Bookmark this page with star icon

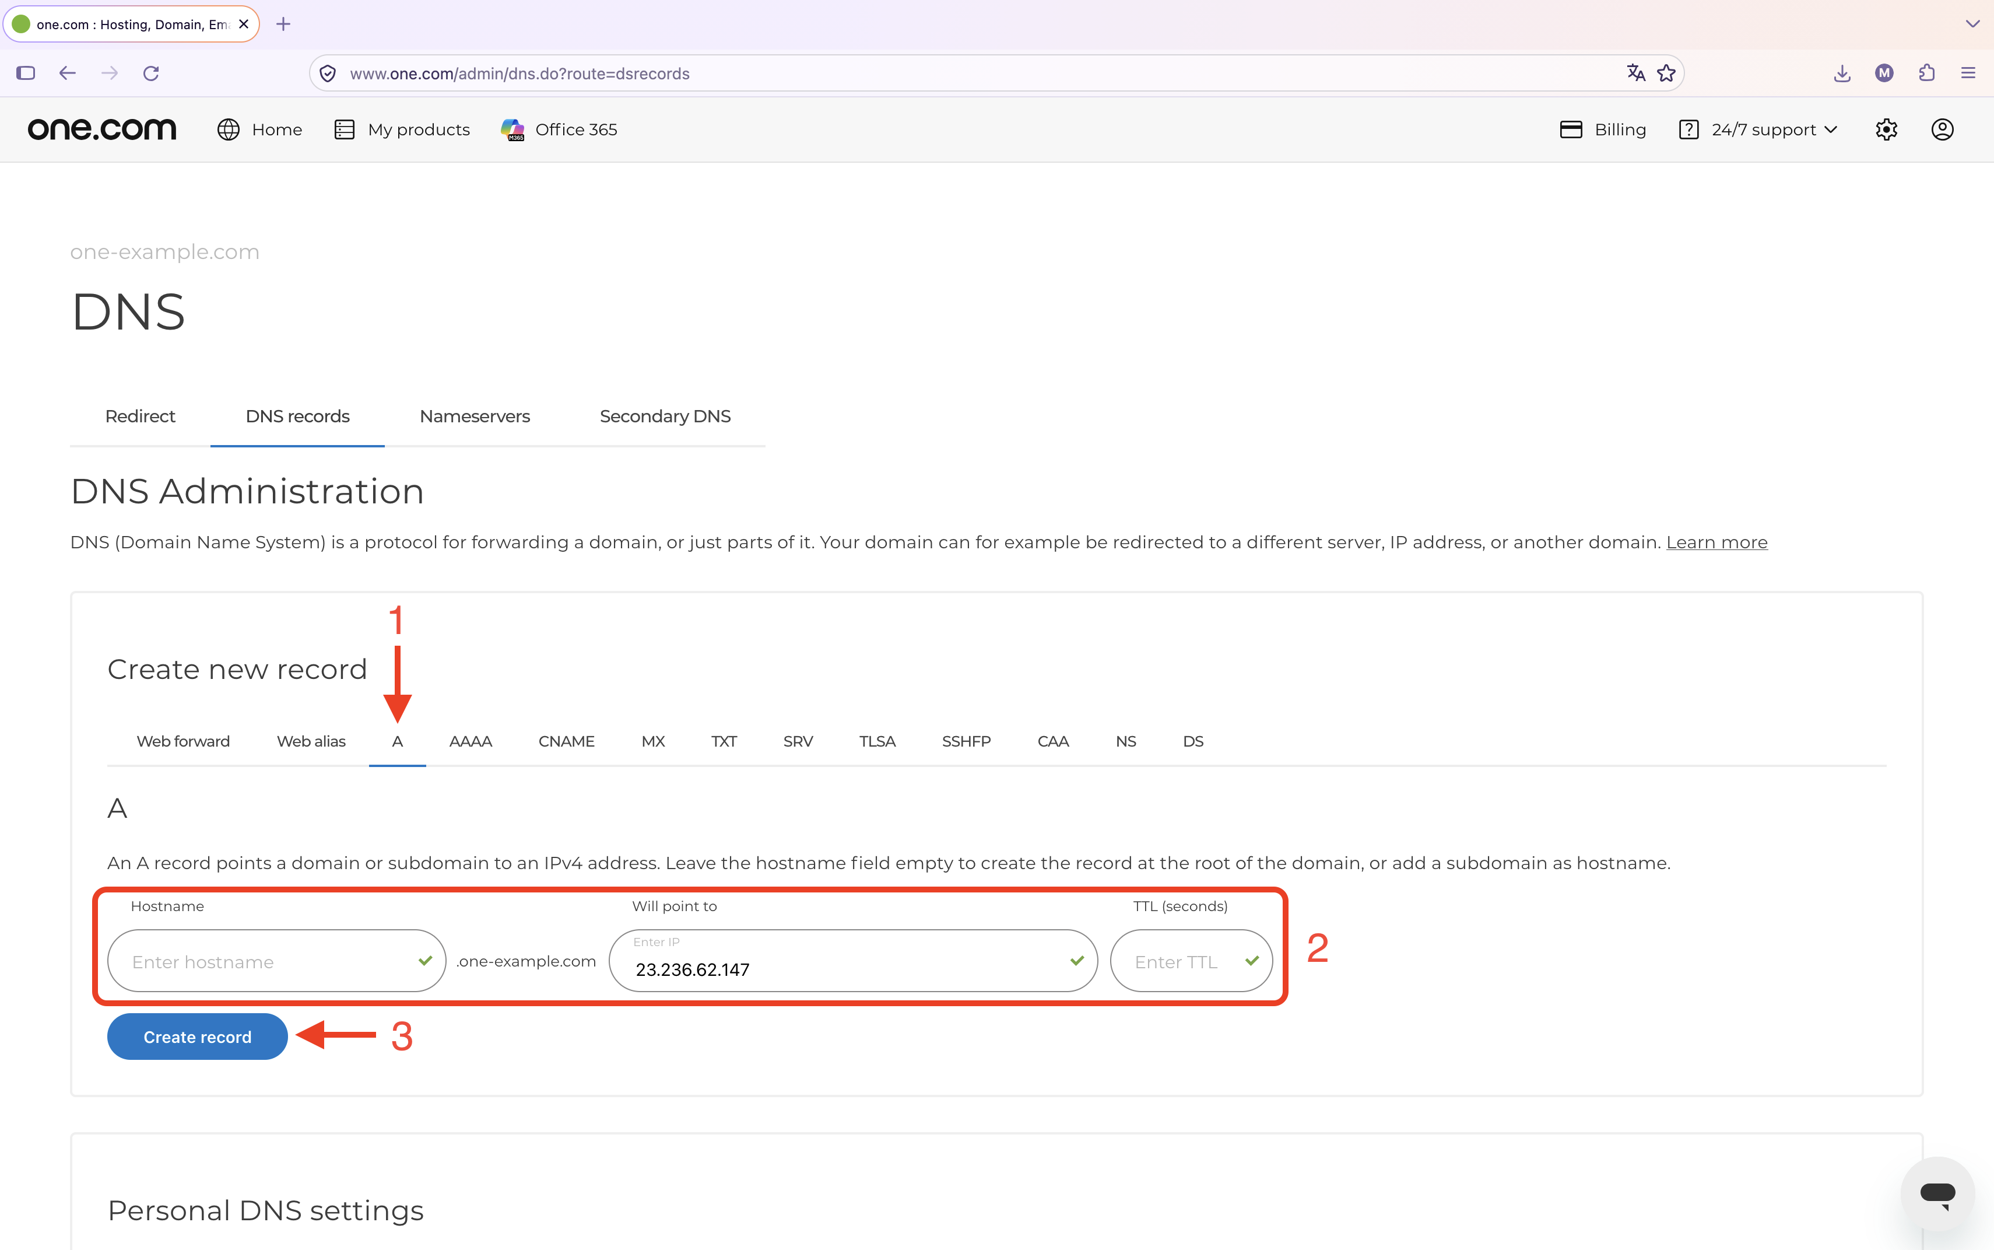1666,73
